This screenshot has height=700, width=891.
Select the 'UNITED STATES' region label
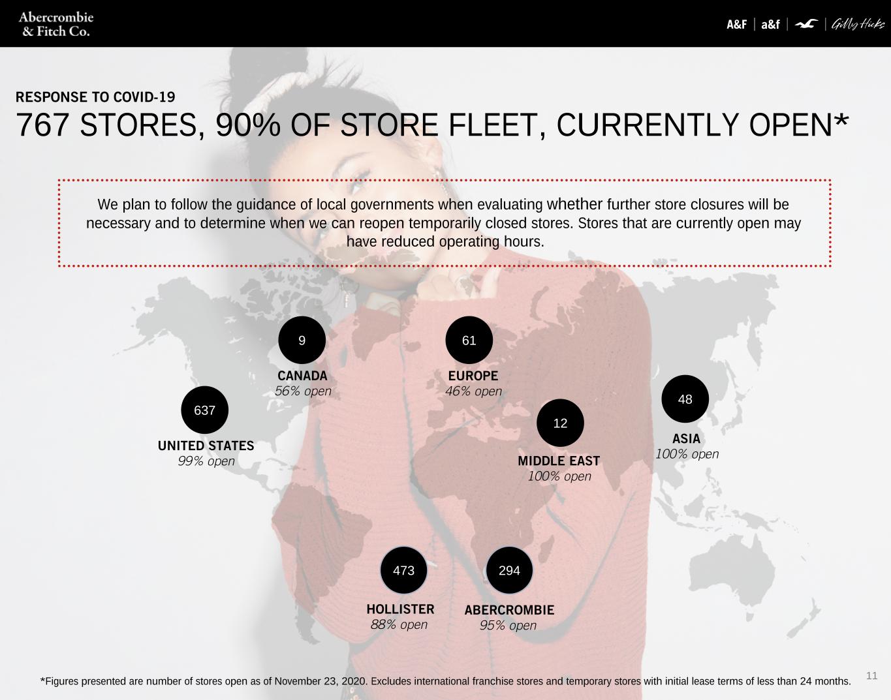coord(206,446)
